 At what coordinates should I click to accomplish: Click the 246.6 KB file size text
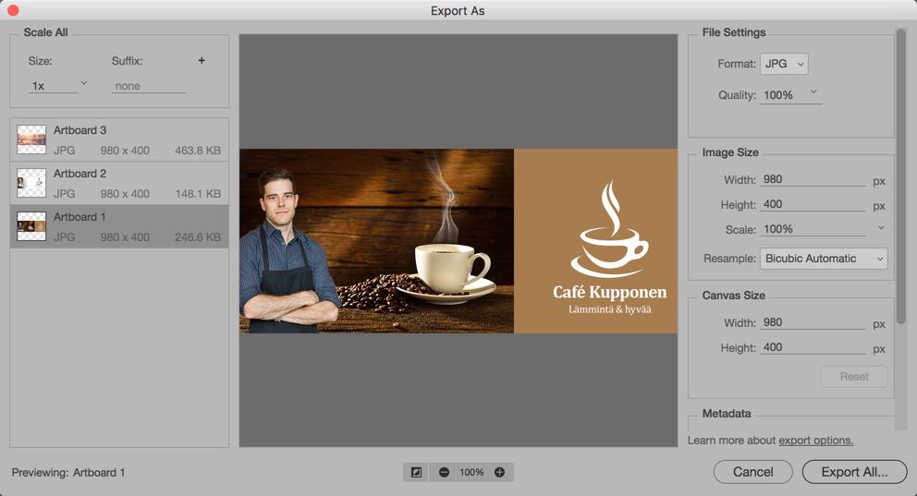198,237
